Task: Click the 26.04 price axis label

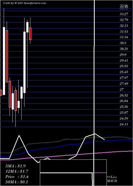Action: 124,101
